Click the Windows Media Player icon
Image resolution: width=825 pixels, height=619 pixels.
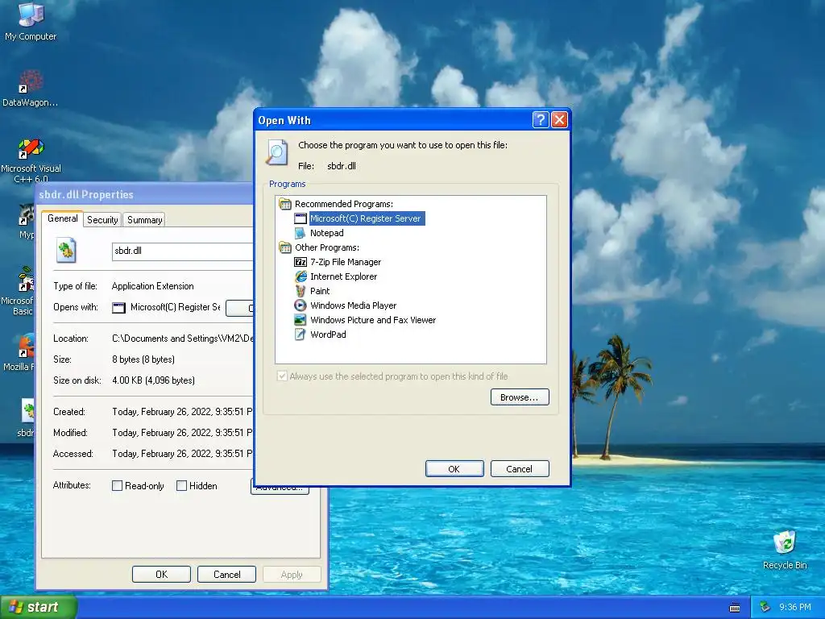[x=301, y=305]
